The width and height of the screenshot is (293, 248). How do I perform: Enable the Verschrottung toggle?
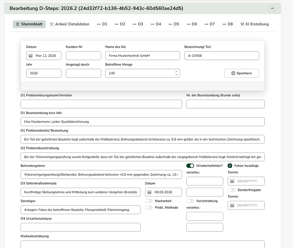[x=190, y=201]
